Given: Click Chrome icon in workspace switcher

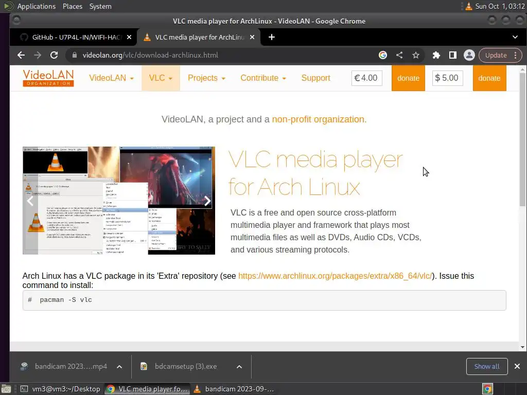Looking at the screenshot, I should pyautogui.click(x=487, y=389).
